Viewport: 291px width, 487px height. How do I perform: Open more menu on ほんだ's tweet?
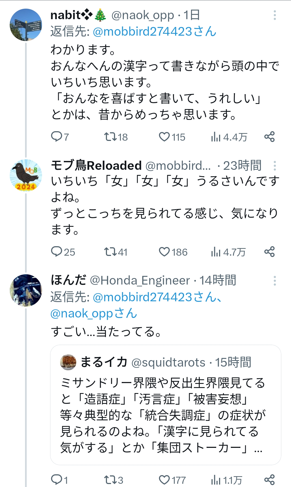point(275,280)
